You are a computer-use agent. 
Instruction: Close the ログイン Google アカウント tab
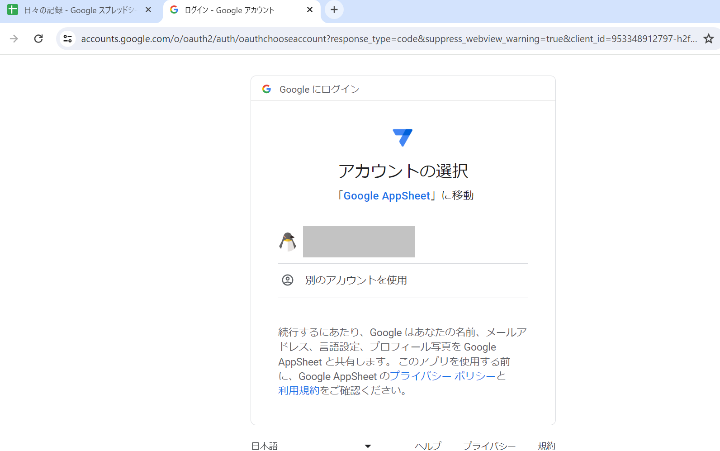click(x=310, y=10)
